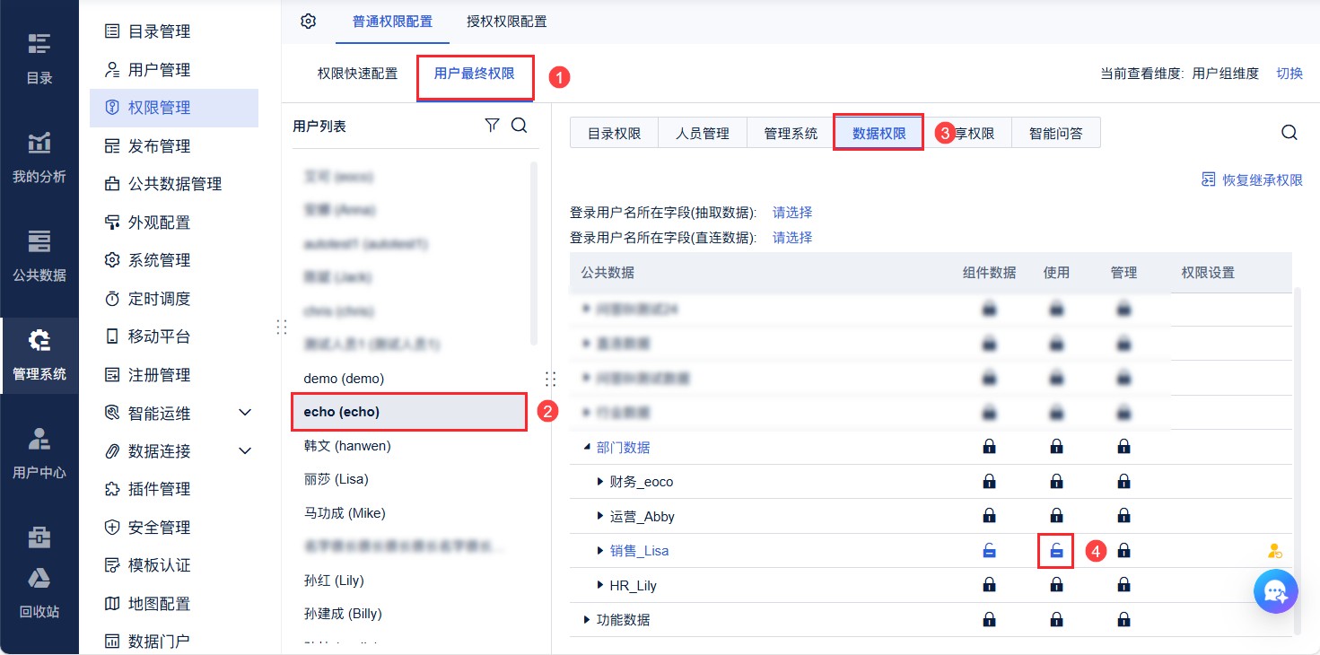Viewport: 1320px width, 655px height.
Task: Expand the 销售_Lisa tree node
Action: (x=600, y=551)
